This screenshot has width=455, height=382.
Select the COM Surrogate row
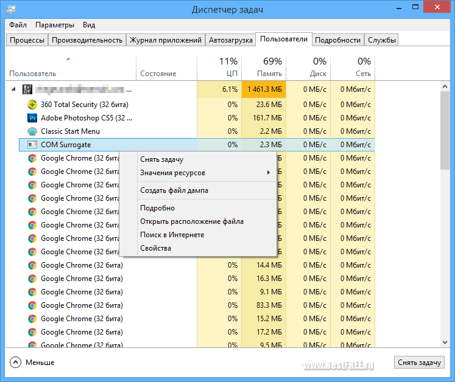[197, 145]
